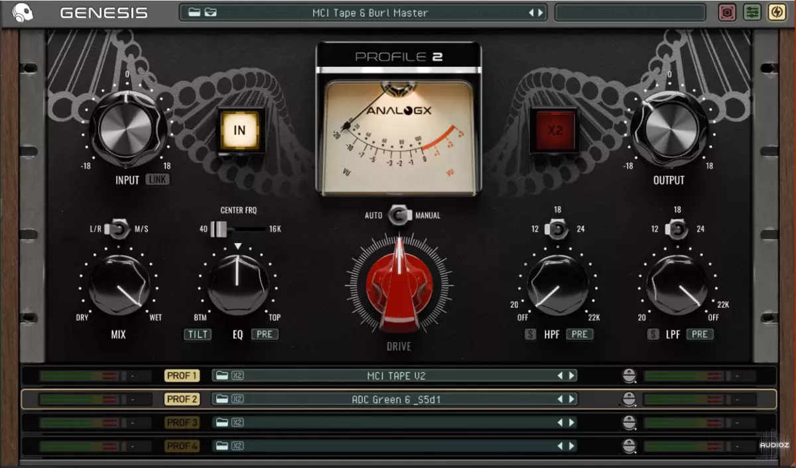This screenshot has width=796, height=468.
Task: Open the ADC Green 6 _S5d1 profile list
Action: [396, 400]
